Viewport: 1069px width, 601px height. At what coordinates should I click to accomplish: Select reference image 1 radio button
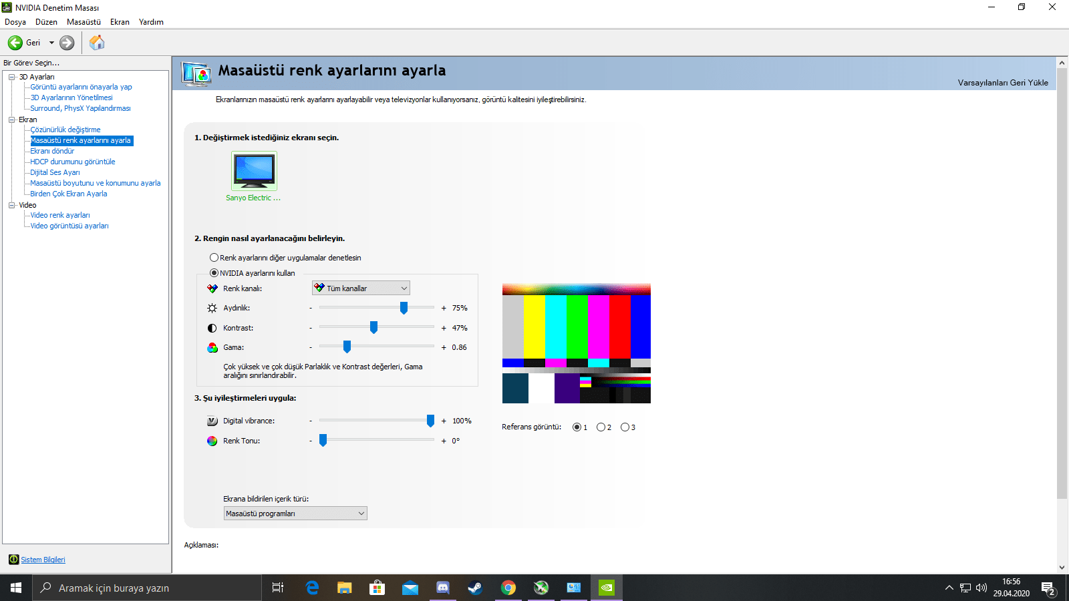pos(577,427)
